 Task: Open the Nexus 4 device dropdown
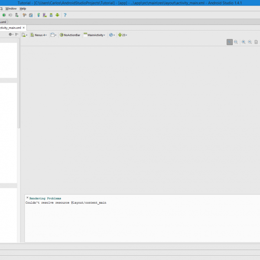(39, 35)
